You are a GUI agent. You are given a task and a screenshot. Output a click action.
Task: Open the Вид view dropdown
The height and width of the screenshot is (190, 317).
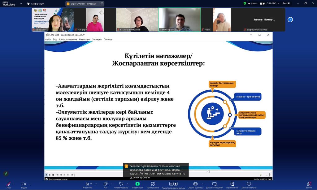[x=286, y=3]
